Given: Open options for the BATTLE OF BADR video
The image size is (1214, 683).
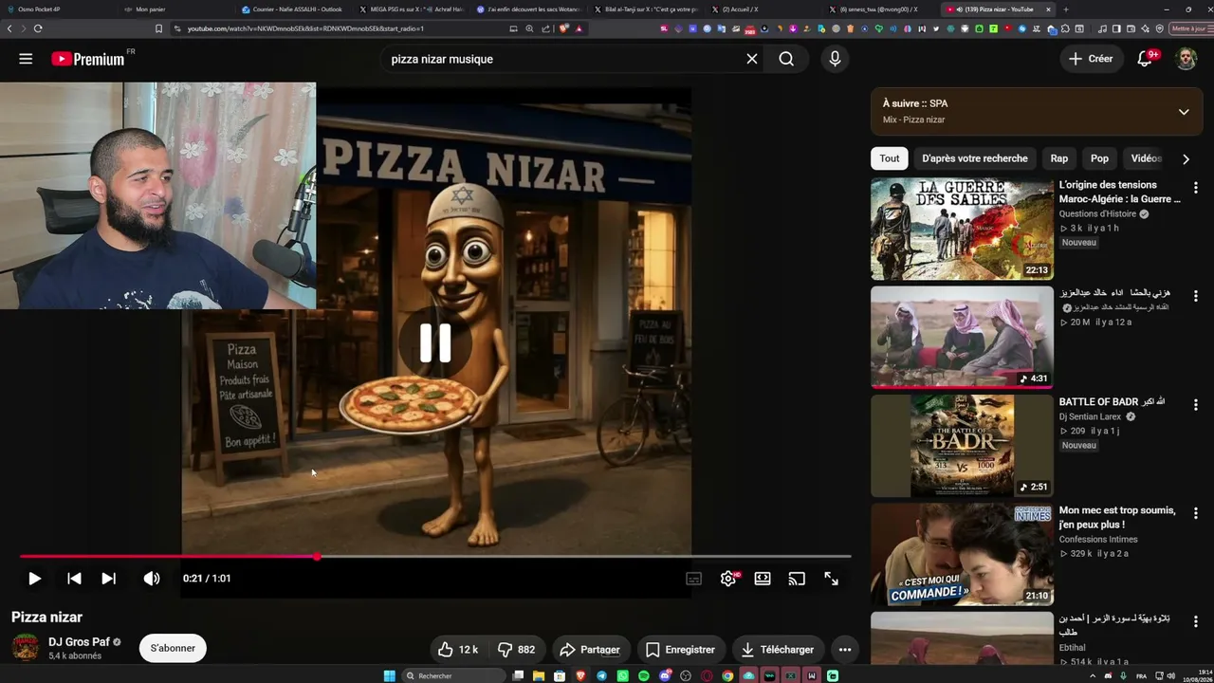Looking at the screenshot, I should tap(1195, 405).
